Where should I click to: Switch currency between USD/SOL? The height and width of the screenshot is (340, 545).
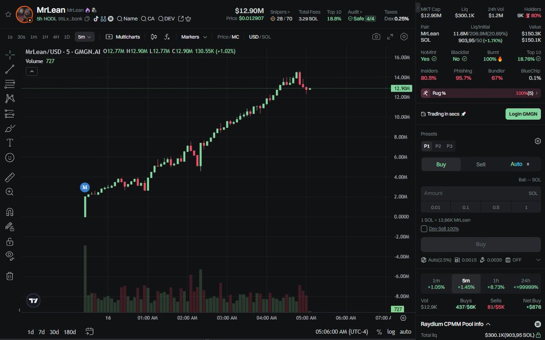coord(260,37)
